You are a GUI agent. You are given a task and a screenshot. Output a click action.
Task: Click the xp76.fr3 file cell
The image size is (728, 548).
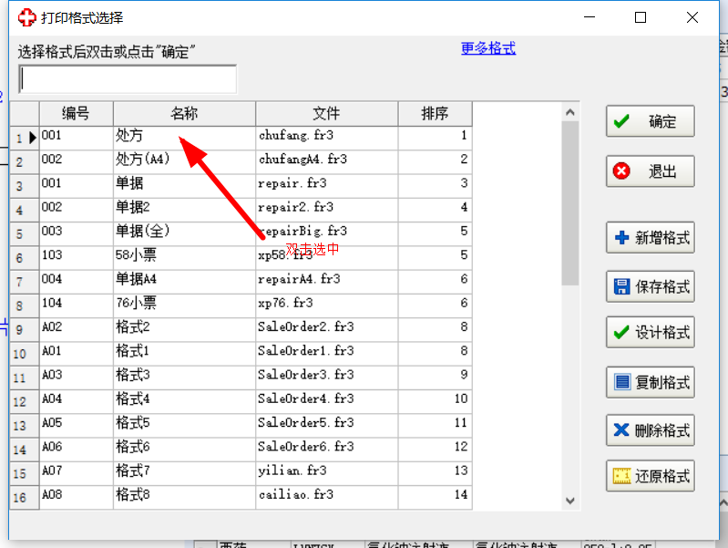click(326, 305)
